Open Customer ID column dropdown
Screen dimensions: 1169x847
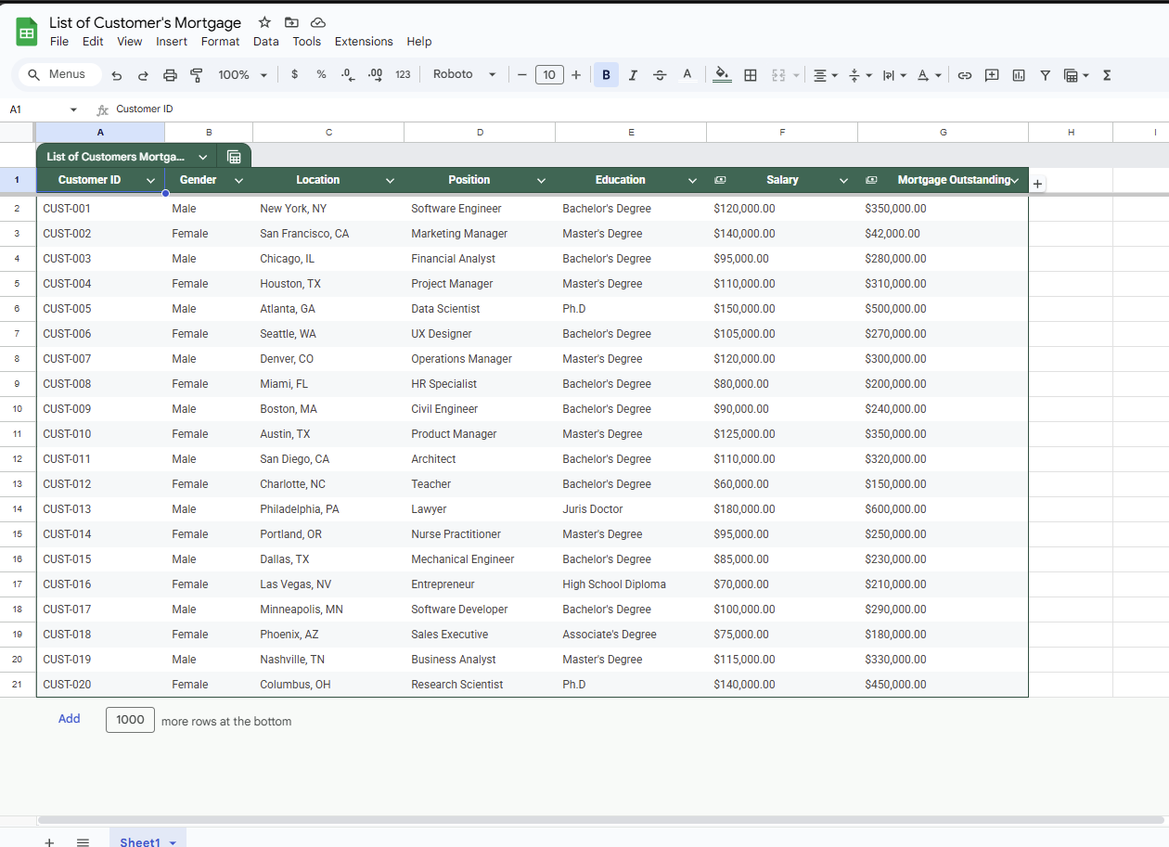pos(150,180)
